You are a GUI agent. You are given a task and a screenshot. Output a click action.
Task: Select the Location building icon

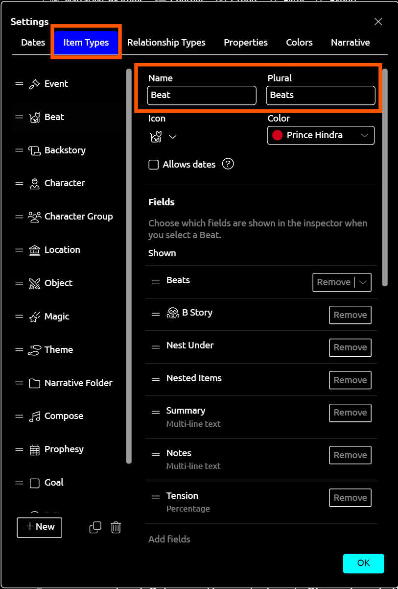pos(34,250)
